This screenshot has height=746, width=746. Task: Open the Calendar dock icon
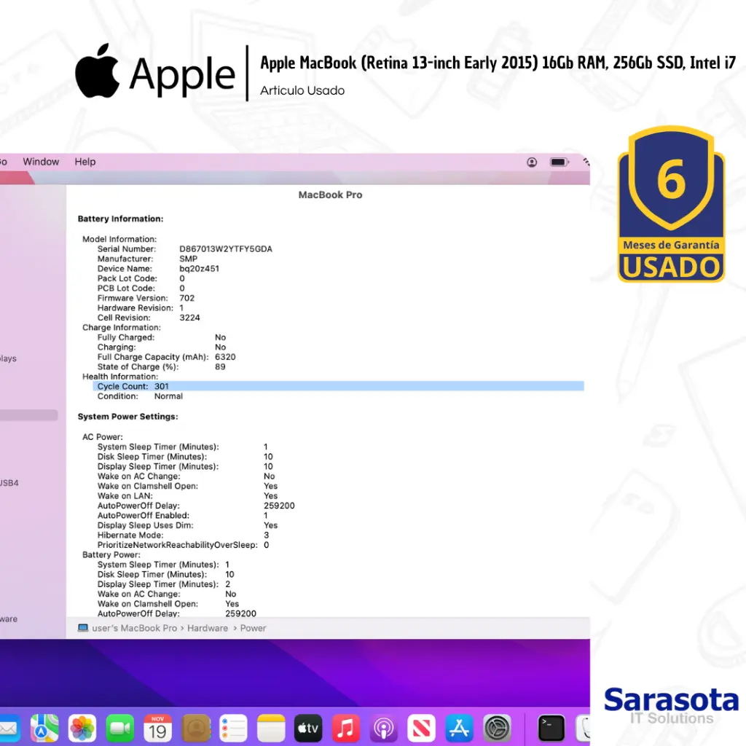[158, 728]
